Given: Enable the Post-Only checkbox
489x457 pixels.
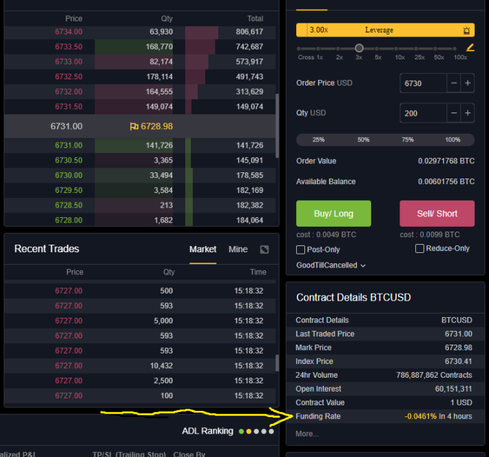Looking at the screenshot, I should coord(300,250).
